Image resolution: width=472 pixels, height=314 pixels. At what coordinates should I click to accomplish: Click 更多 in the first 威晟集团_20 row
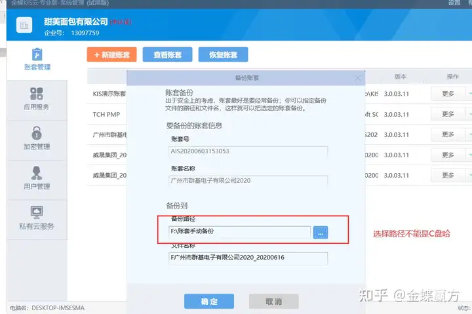(448, 155)
